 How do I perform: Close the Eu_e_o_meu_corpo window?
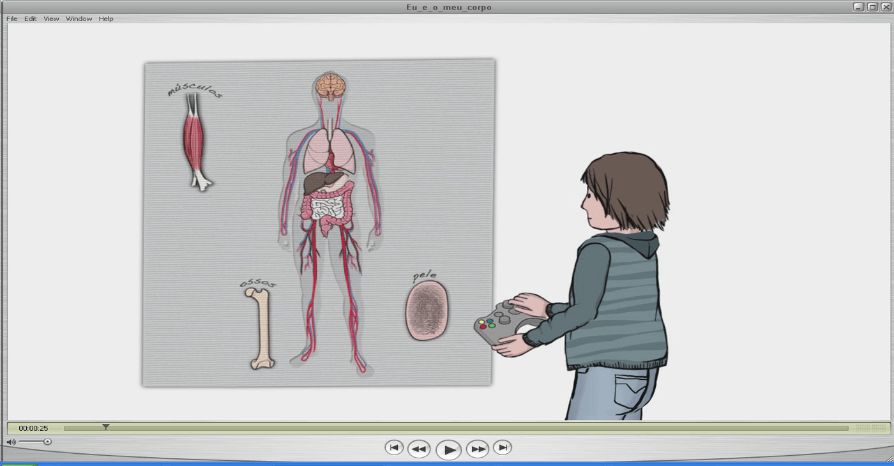click(x=886, y=7)
